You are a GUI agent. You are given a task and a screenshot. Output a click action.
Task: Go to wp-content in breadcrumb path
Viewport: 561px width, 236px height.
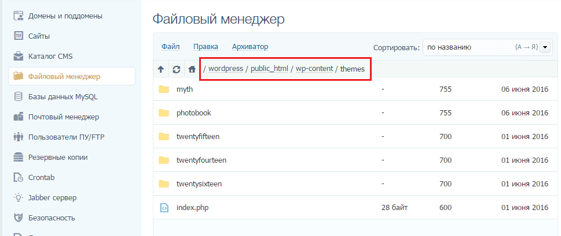[x=314, y=69]
